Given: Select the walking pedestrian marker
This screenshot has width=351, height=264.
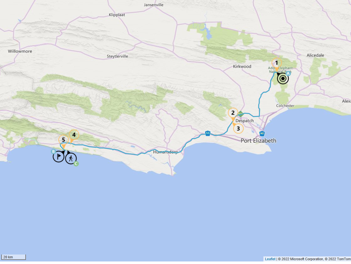Looking at the screenshot, I should click(x=71, y=158).
